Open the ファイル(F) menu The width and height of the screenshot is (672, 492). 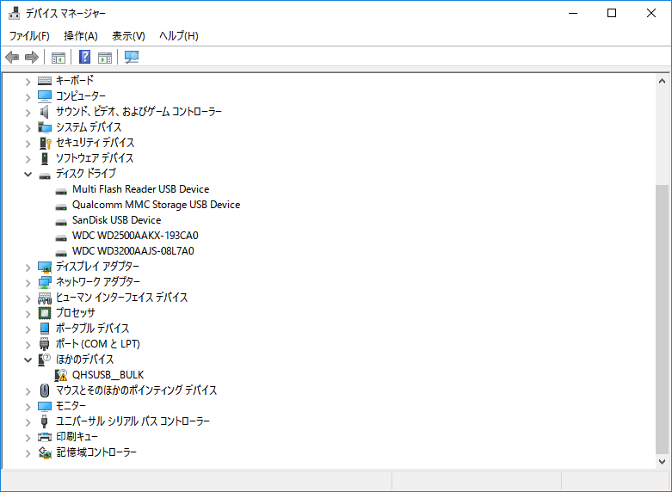[29, 35]
